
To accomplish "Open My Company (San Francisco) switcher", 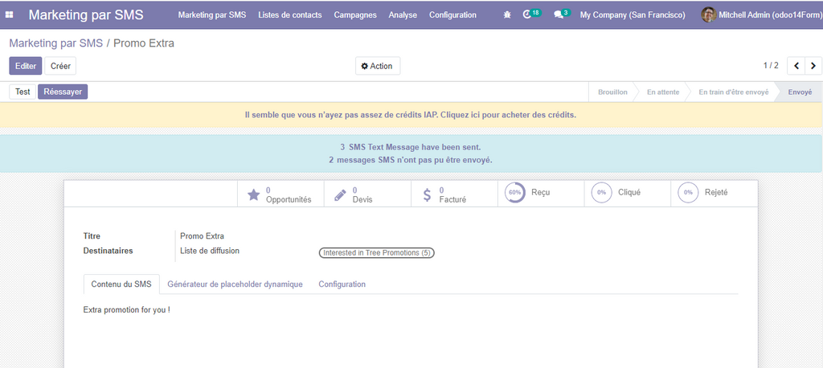I will (633, 14).
